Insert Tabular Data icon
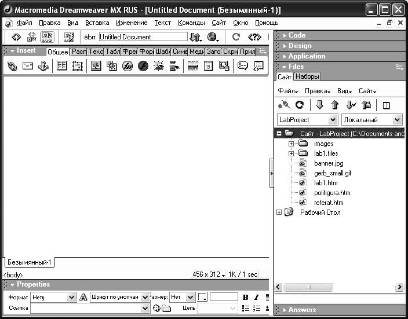The height and width of the screenshot is (319, 408). (x=224, y=66)
